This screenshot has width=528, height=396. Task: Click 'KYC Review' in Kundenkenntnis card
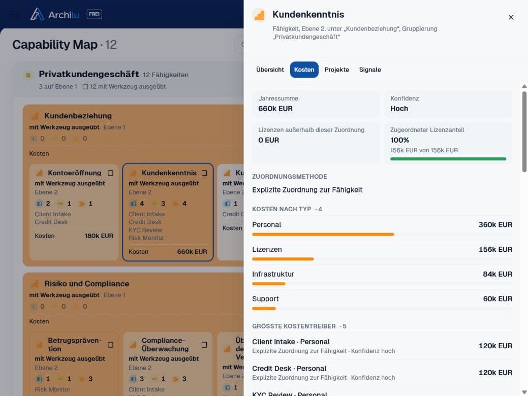point(145,230)
